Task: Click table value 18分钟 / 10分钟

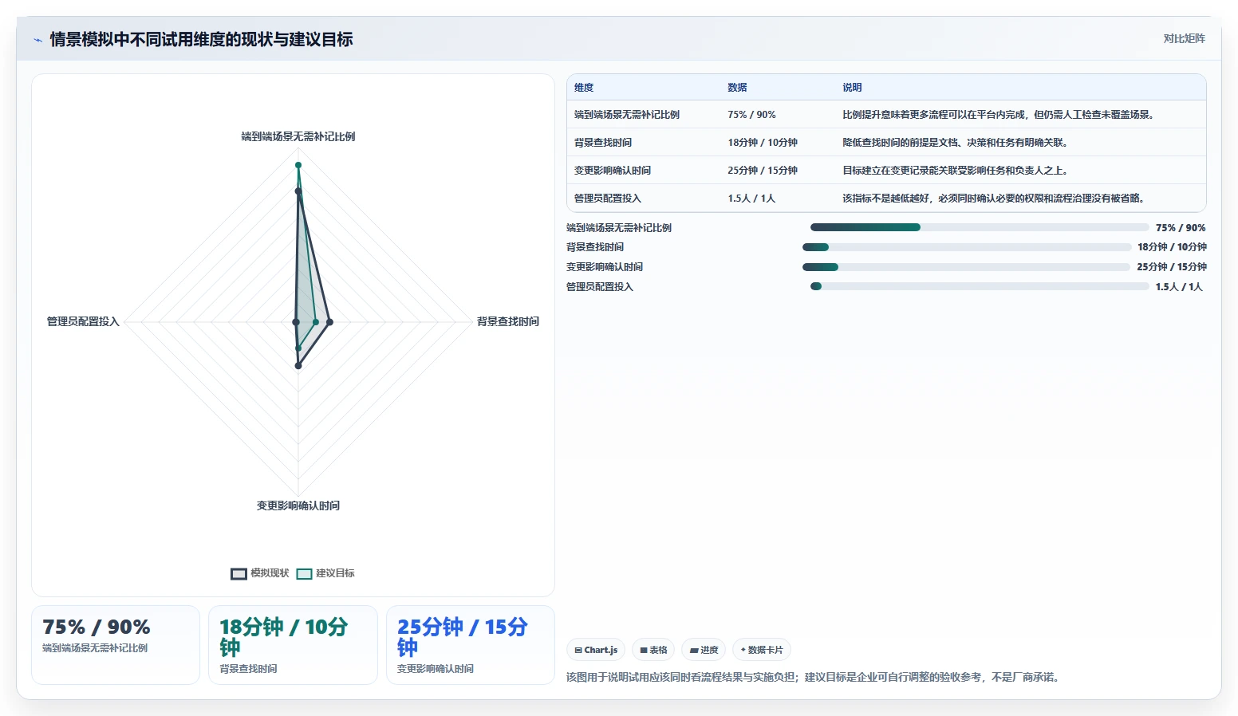Action: point(763,143)
